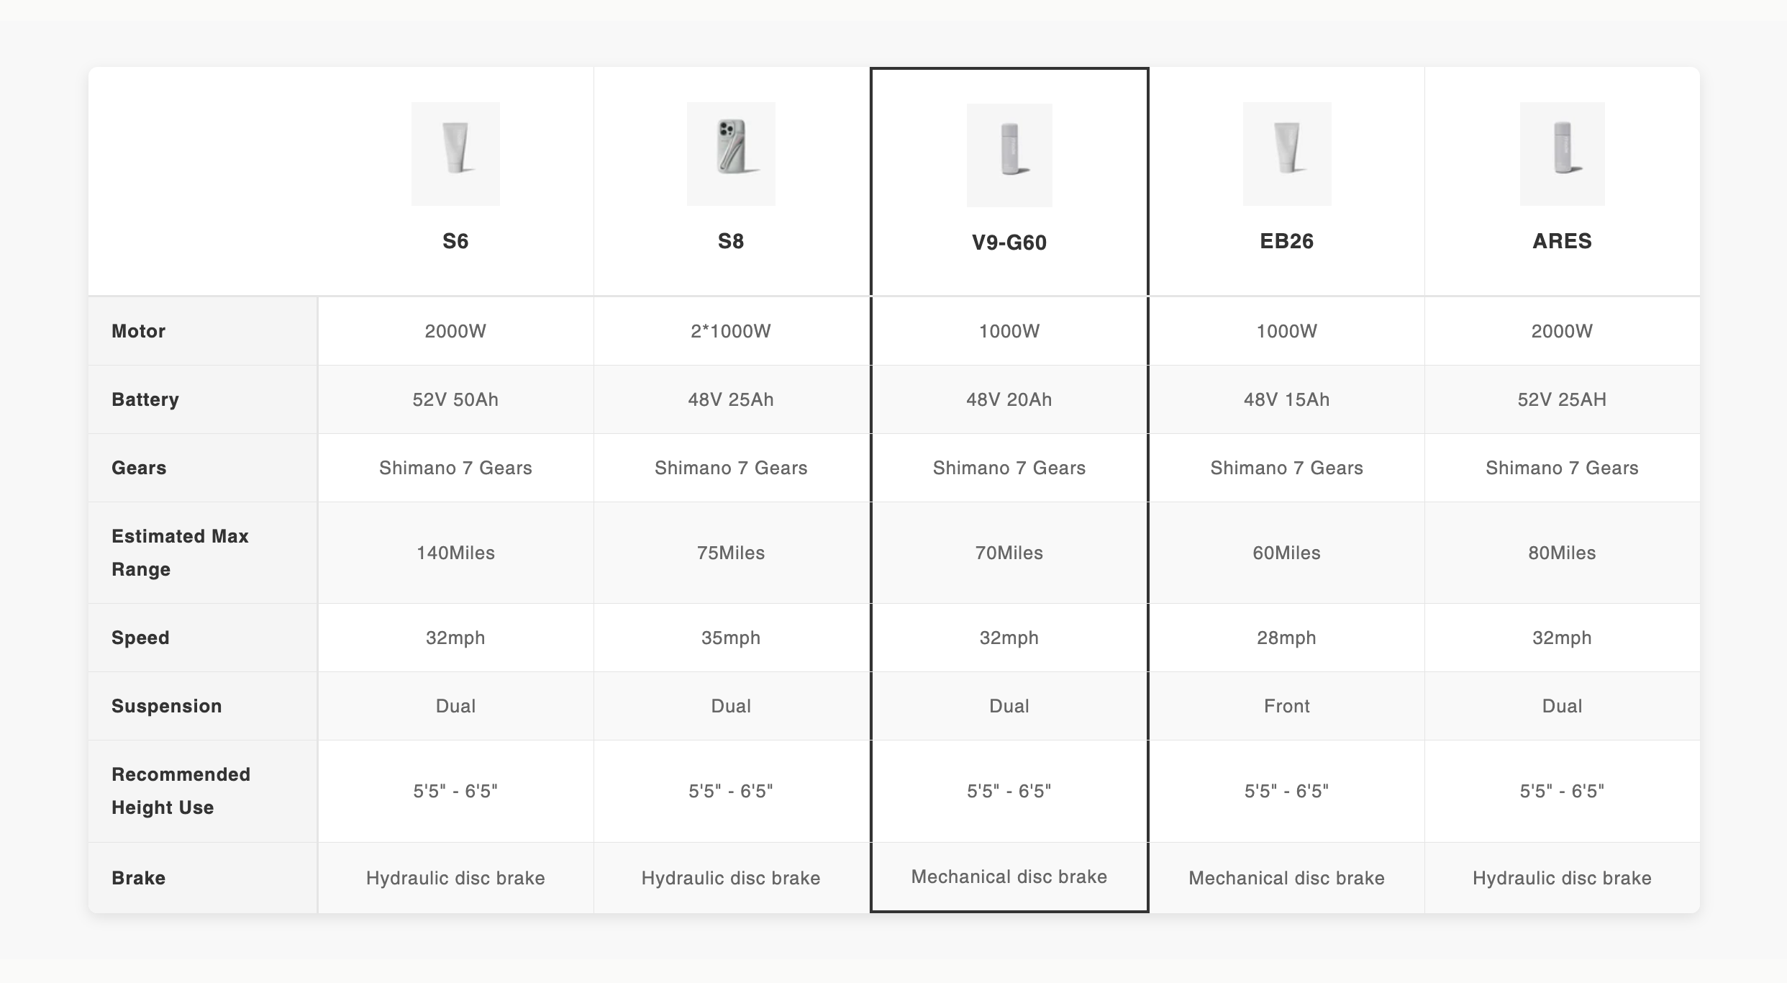Click the S6 product thumbnail image
The height and width of the screenshot is (983, 1787).
tap(455, 154)
